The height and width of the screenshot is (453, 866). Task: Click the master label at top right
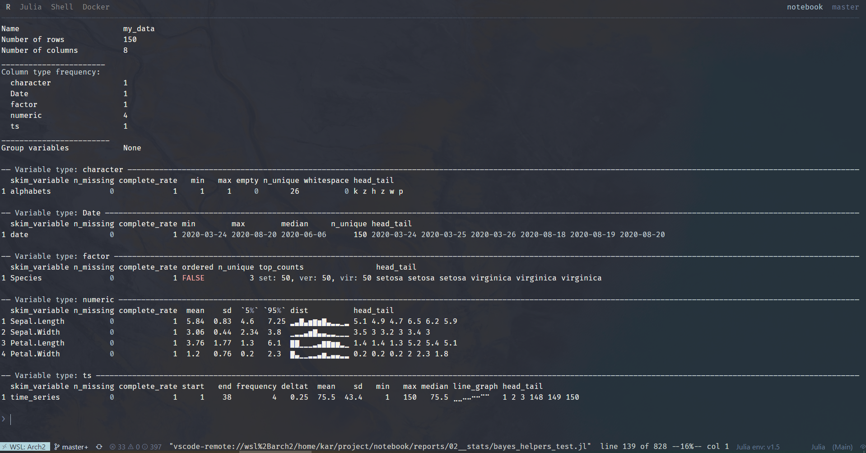[845, 7]
